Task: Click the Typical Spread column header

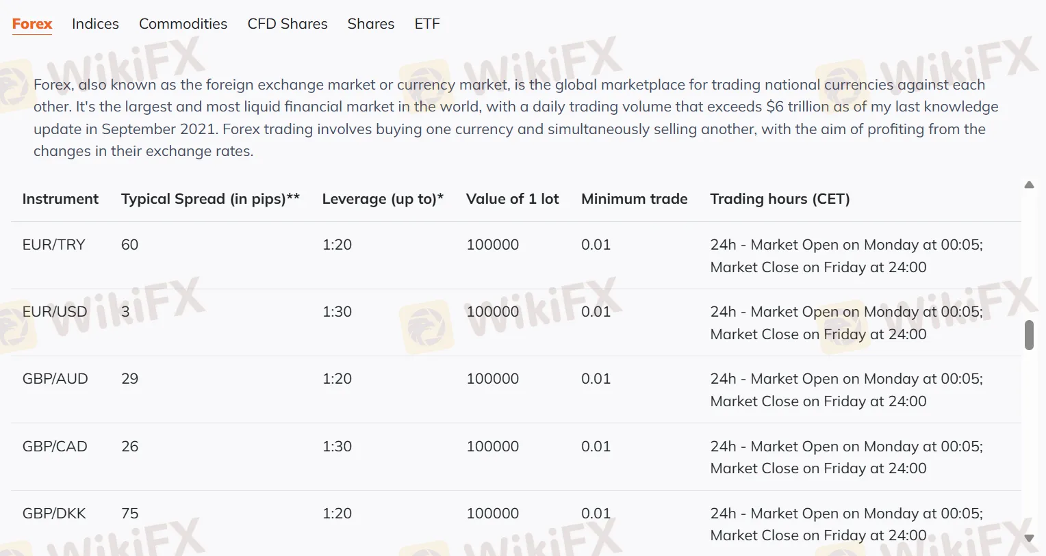Action: click(210, 198)
